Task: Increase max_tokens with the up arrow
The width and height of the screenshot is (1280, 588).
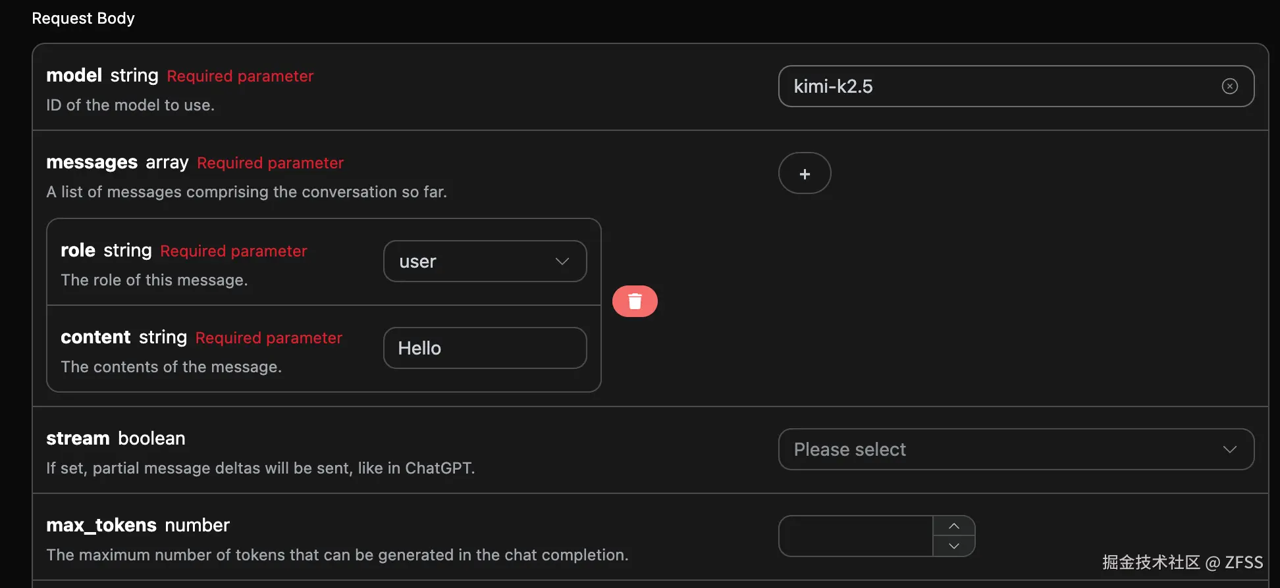Action: [x=954, y=526]
